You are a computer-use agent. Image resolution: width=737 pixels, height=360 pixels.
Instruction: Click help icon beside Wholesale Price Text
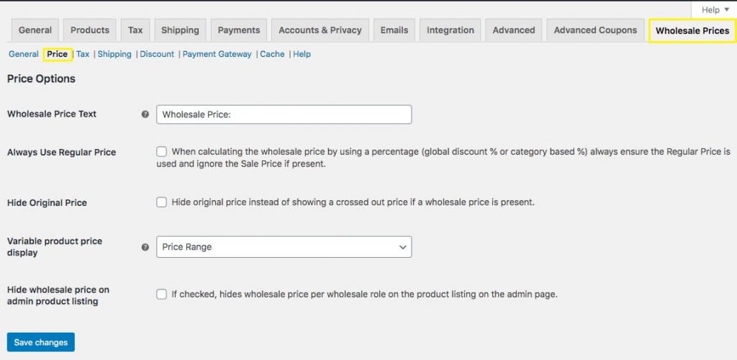click(145, 114)
